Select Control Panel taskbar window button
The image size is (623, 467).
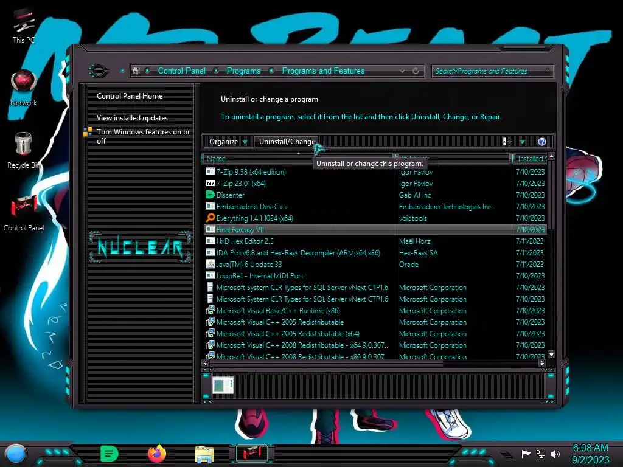click(252, 454)
